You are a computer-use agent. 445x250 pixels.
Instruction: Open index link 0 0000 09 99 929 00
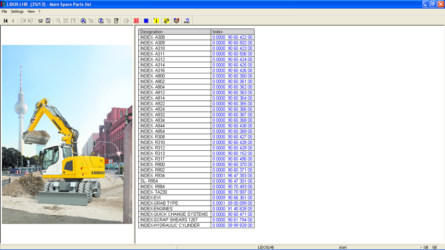(233, 225)
